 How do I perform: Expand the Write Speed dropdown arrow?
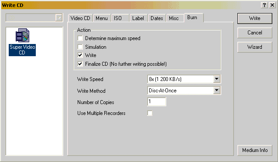[216, 79]
